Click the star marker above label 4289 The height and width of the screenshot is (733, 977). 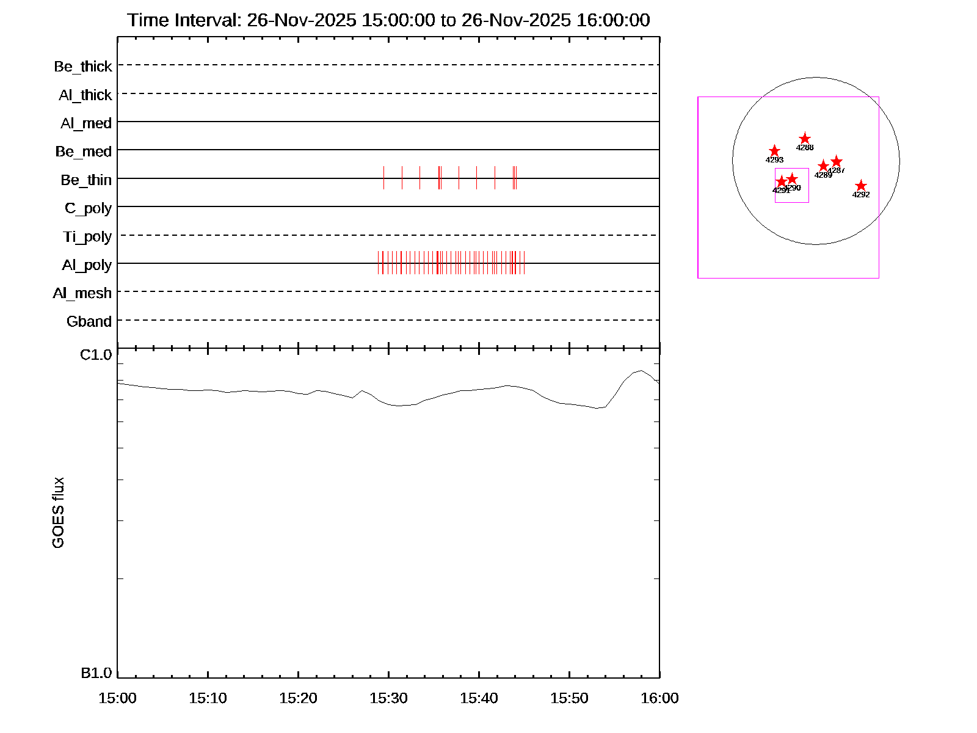coord(823,166)
